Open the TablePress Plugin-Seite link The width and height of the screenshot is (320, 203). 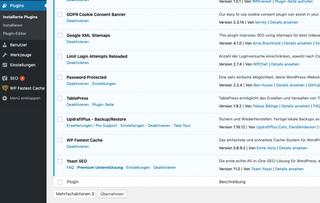pos(103,104)
